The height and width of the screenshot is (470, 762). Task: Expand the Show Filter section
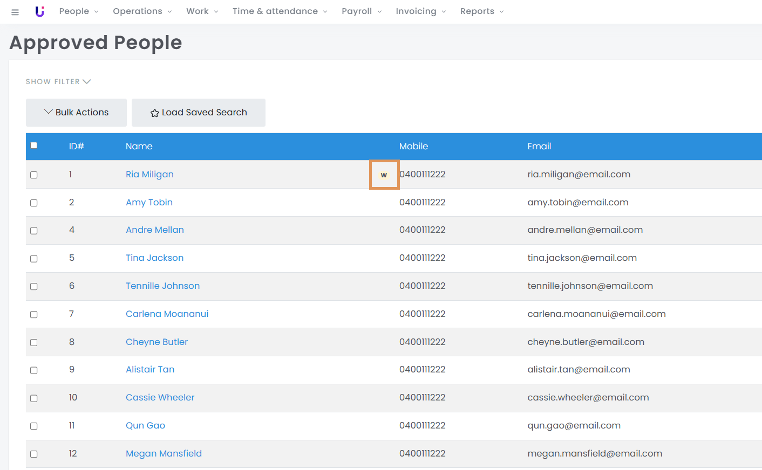coord(58,81)
